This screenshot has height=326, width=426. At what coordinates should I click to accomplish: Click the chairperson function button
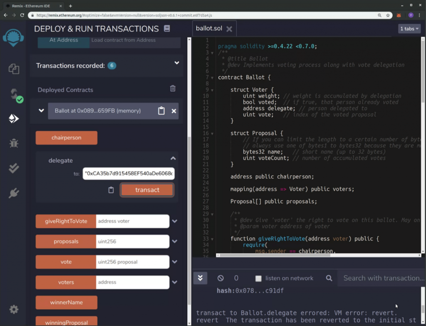click(66, 137)
